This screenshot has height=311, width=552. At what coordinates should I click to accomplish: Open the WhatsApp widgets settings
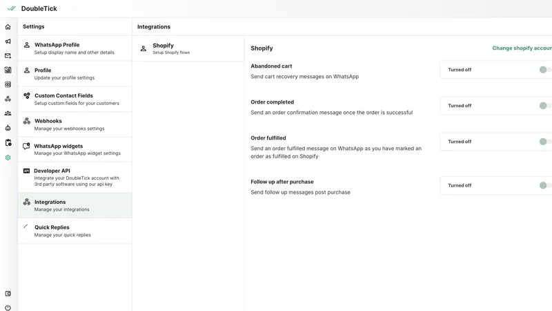click(x=75, y=149)
